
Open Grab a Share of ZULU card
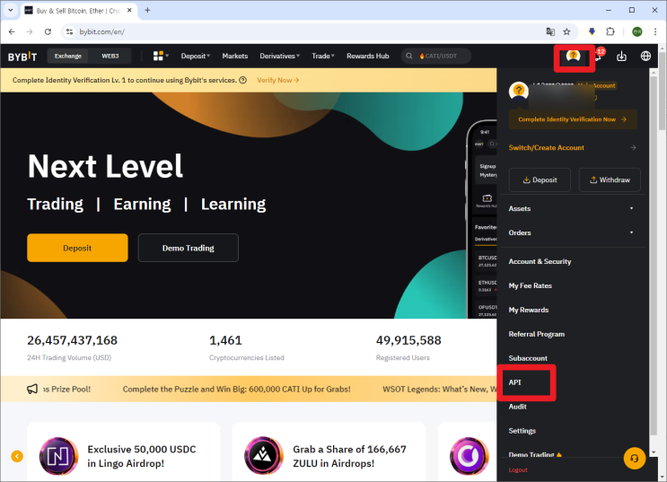(329, 452)
